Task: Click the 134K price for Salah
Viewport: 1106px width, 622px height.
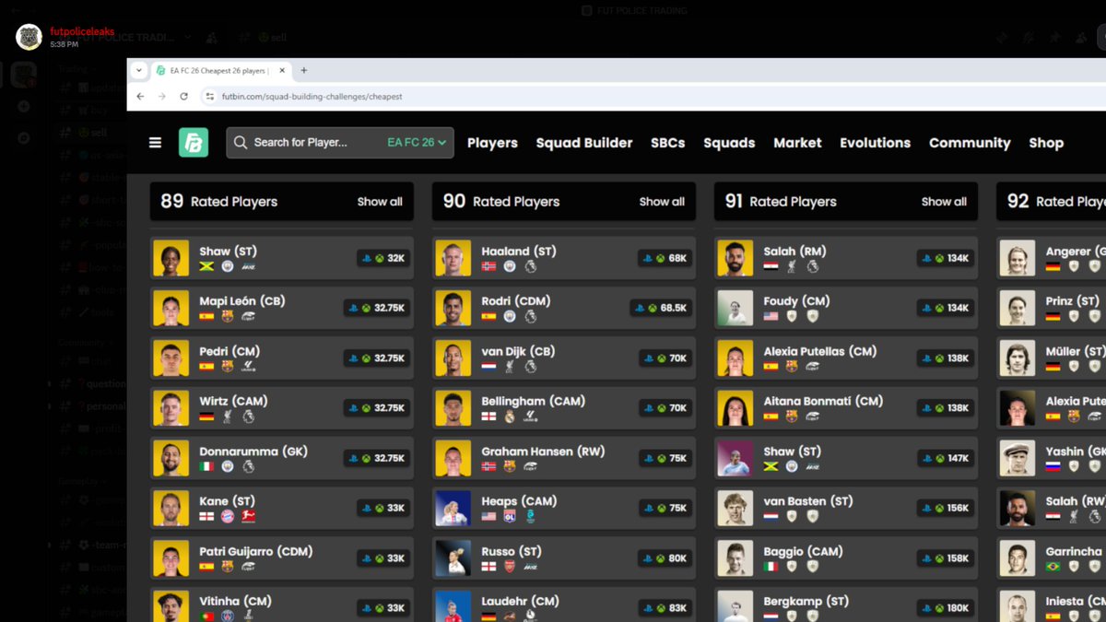Action: 945,258
